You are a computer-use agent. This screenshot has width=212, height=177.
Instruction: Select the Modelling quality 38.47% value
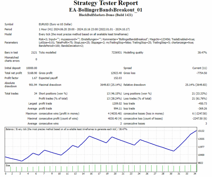[x=201, y=52]
